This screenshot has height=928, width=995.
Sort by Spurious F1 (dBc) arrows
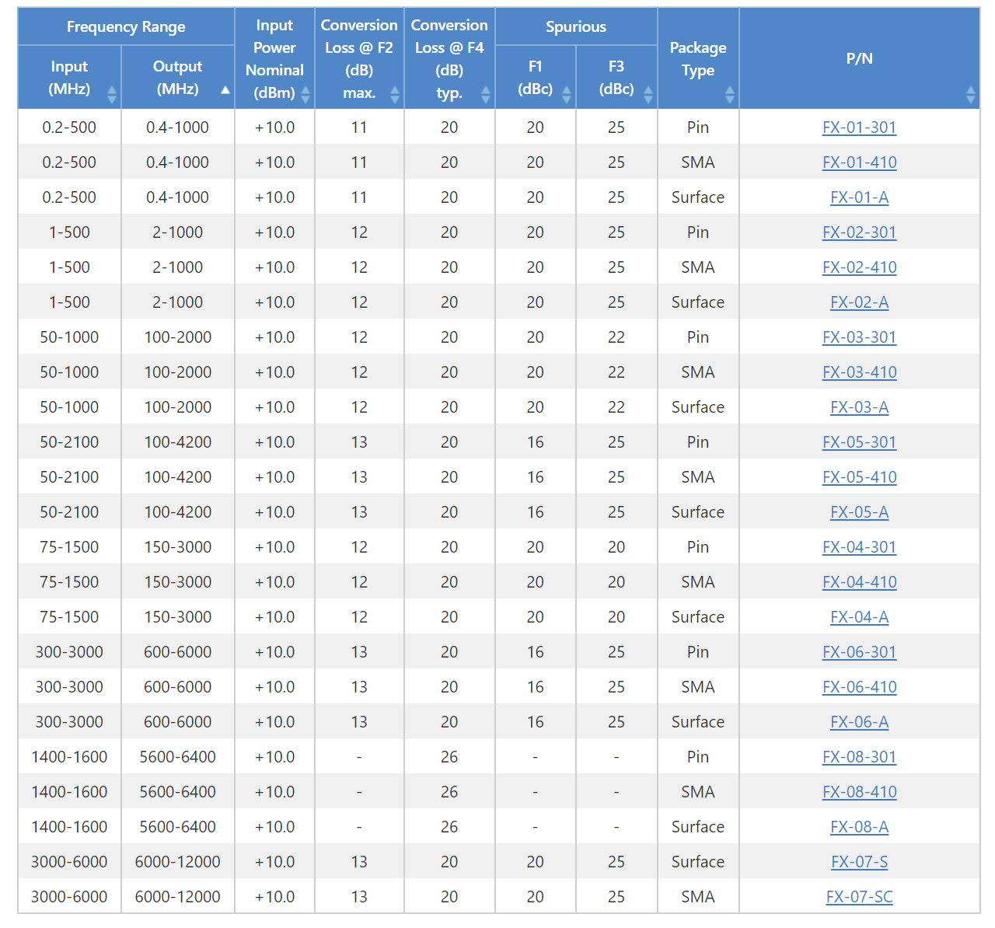(x=567, y=95)
